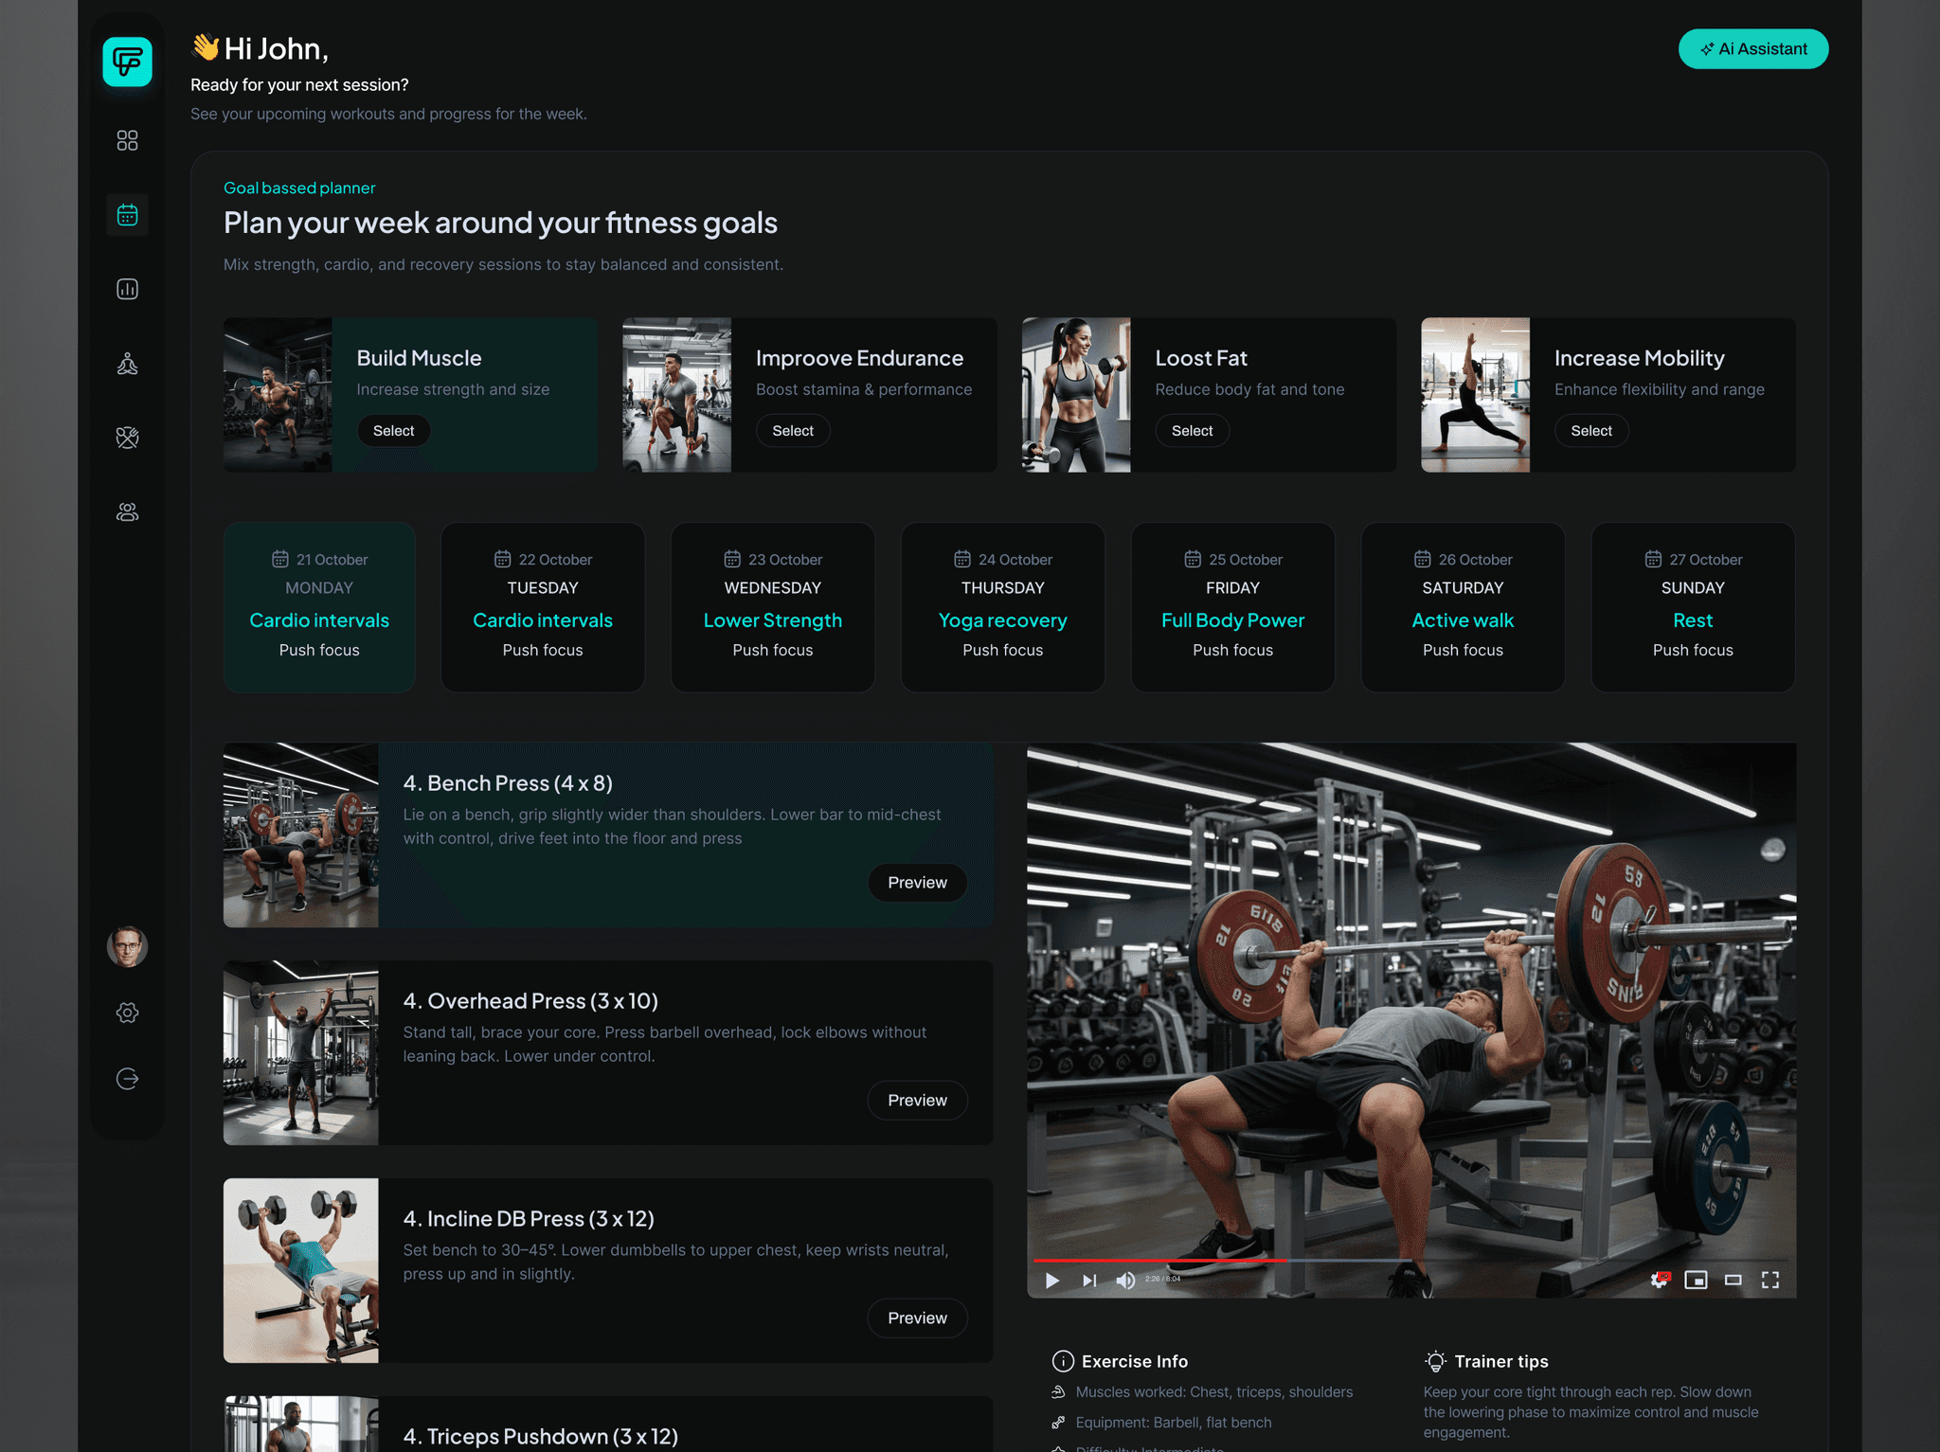Preview the Overhead Press exercise
Viewport: 1940px width, 1452px height.
click(x=917, y=1101)
